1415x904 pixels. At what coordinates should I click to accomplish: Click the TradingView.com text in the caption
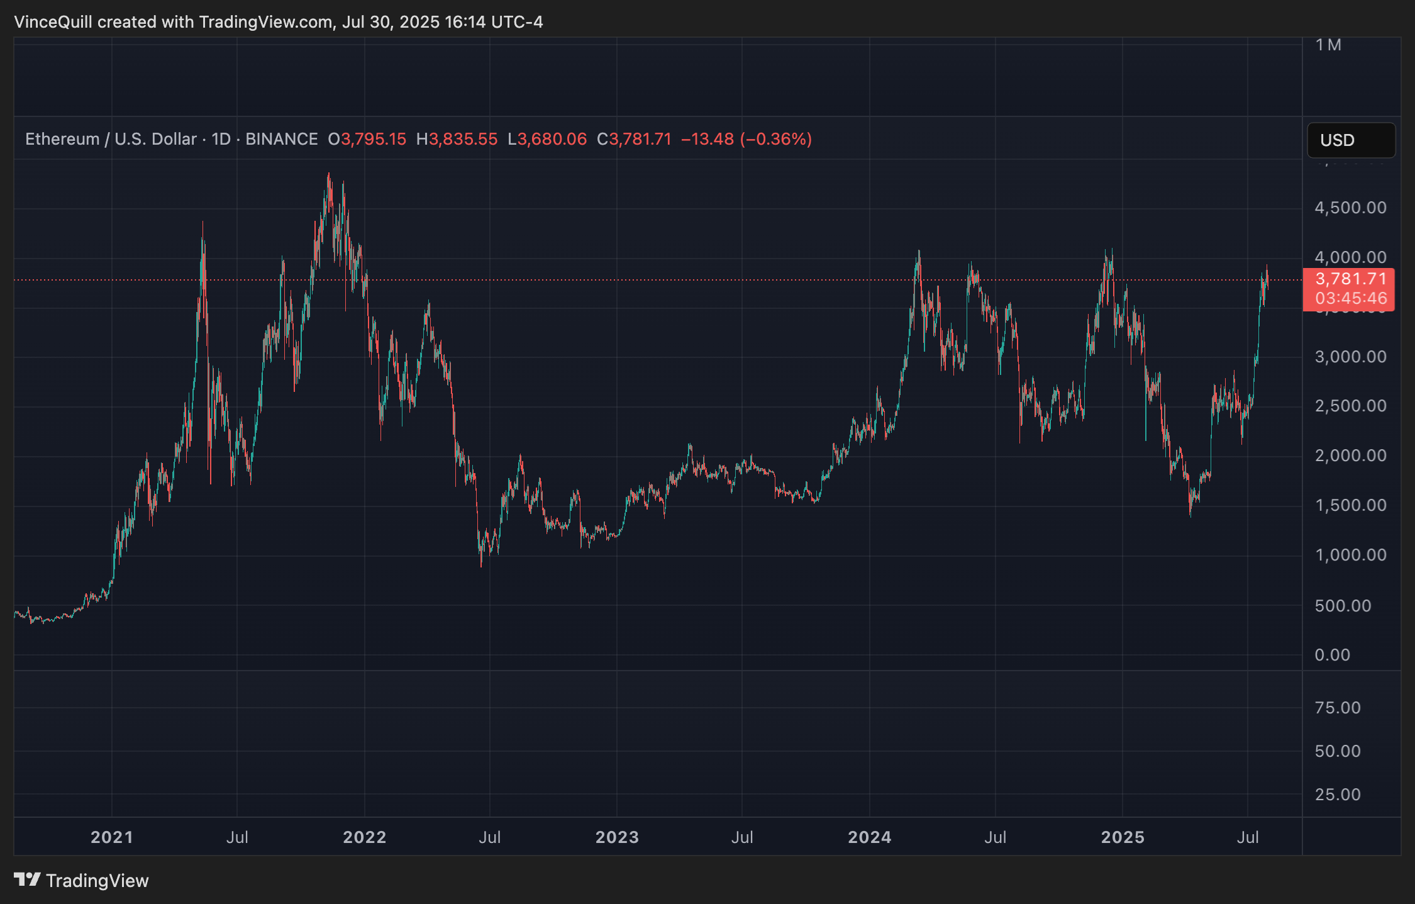coord(265,22)
